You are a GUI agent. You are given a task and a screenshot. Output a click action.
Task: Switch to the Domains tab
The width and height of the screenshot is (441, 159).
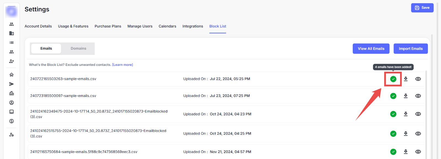pyautogui.click(x=78, y=49)
